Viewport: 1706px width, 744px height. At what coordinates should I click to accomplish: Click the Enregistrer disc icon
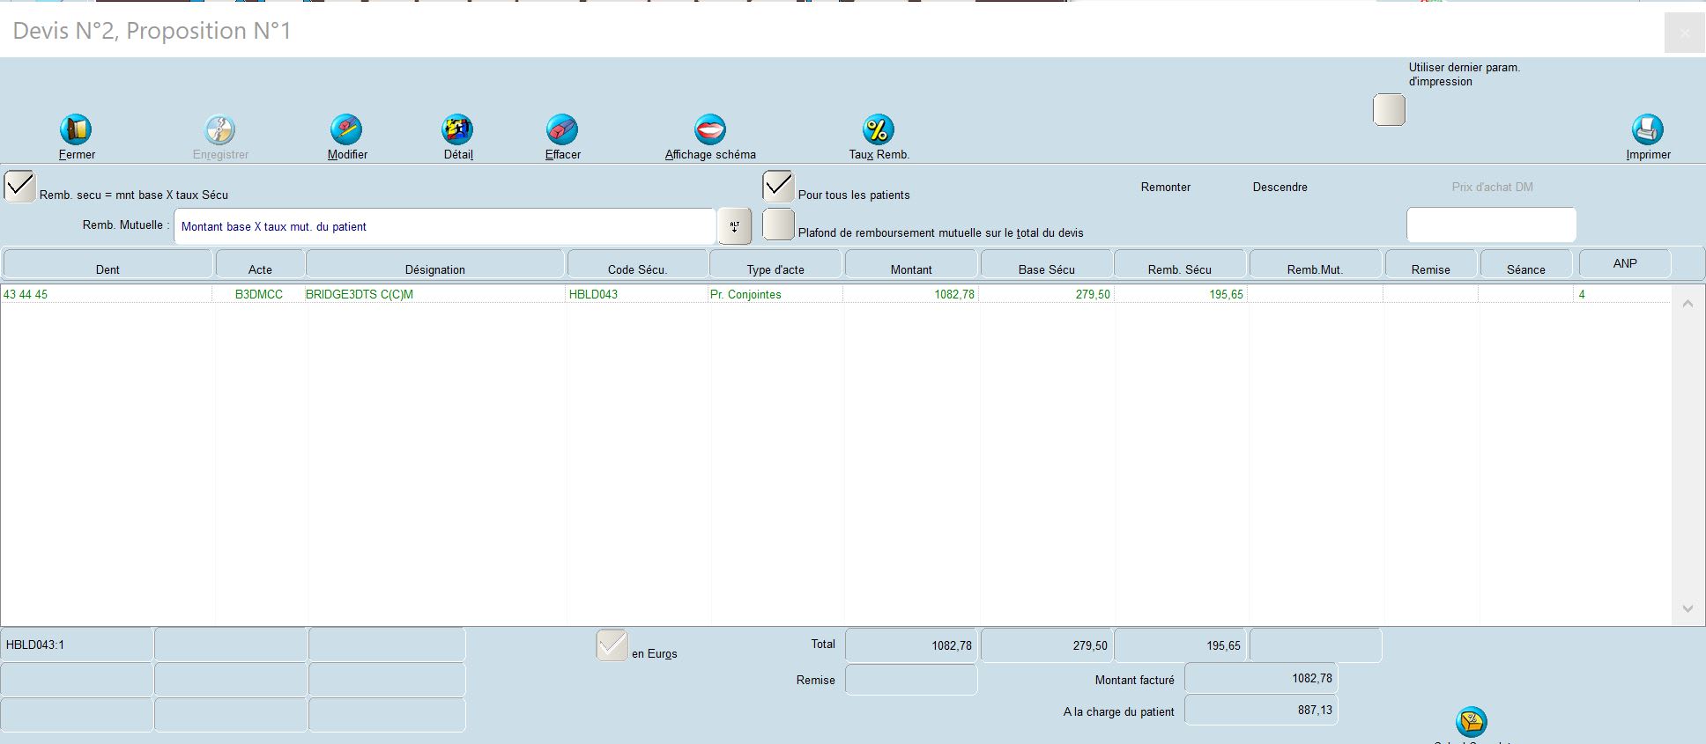pyautogui.click(x=219, y=129)
